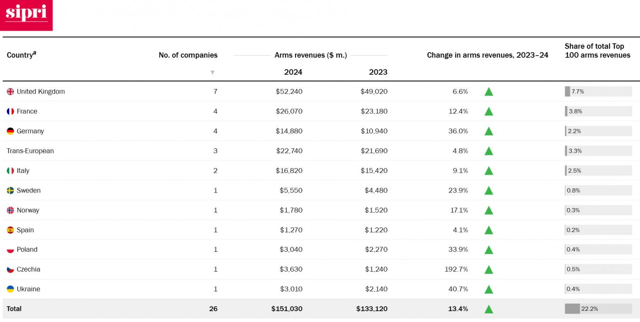Toggle sort arrow under No. of companies
The image size is (640, 322).
(212, 72)
